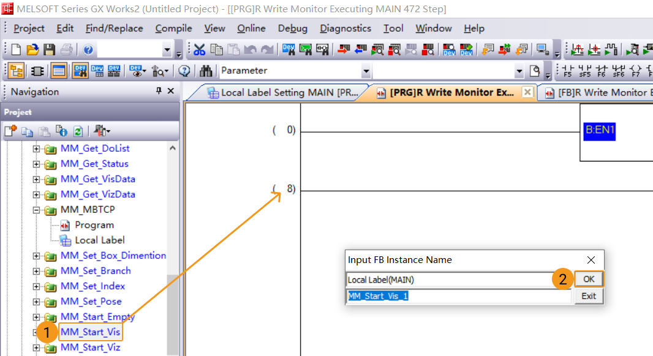Start monitoring with green play magnifier icon
Viewport: 653px width, 356px height.
(x=377, y=50)
